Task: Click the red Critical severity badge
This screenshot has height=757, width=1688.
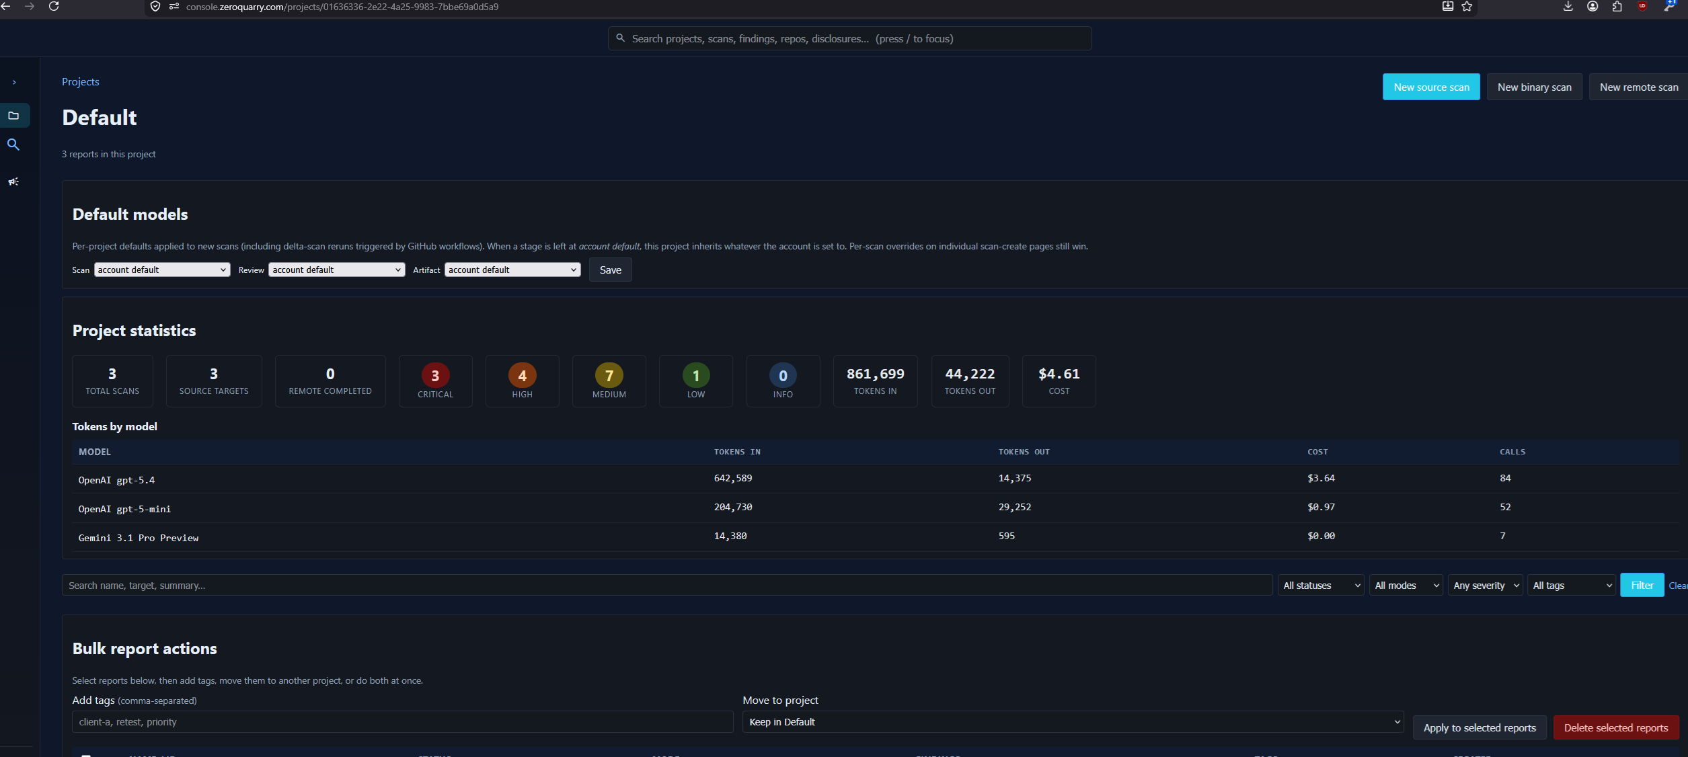Action: coord(435,376)
